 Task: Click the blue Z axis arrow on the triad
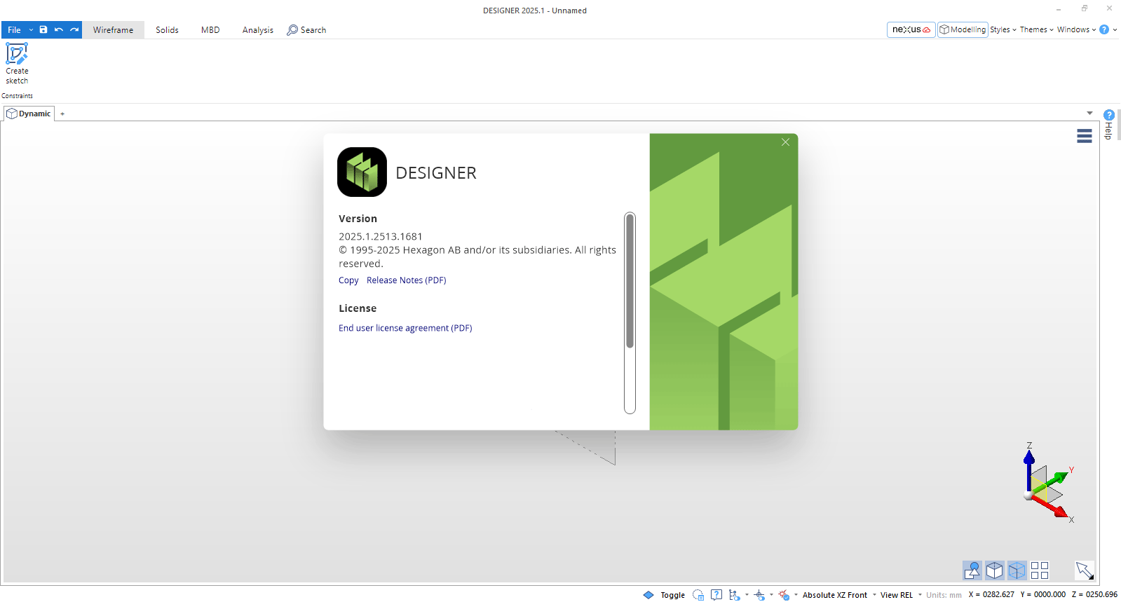(x=1029, y=459)
